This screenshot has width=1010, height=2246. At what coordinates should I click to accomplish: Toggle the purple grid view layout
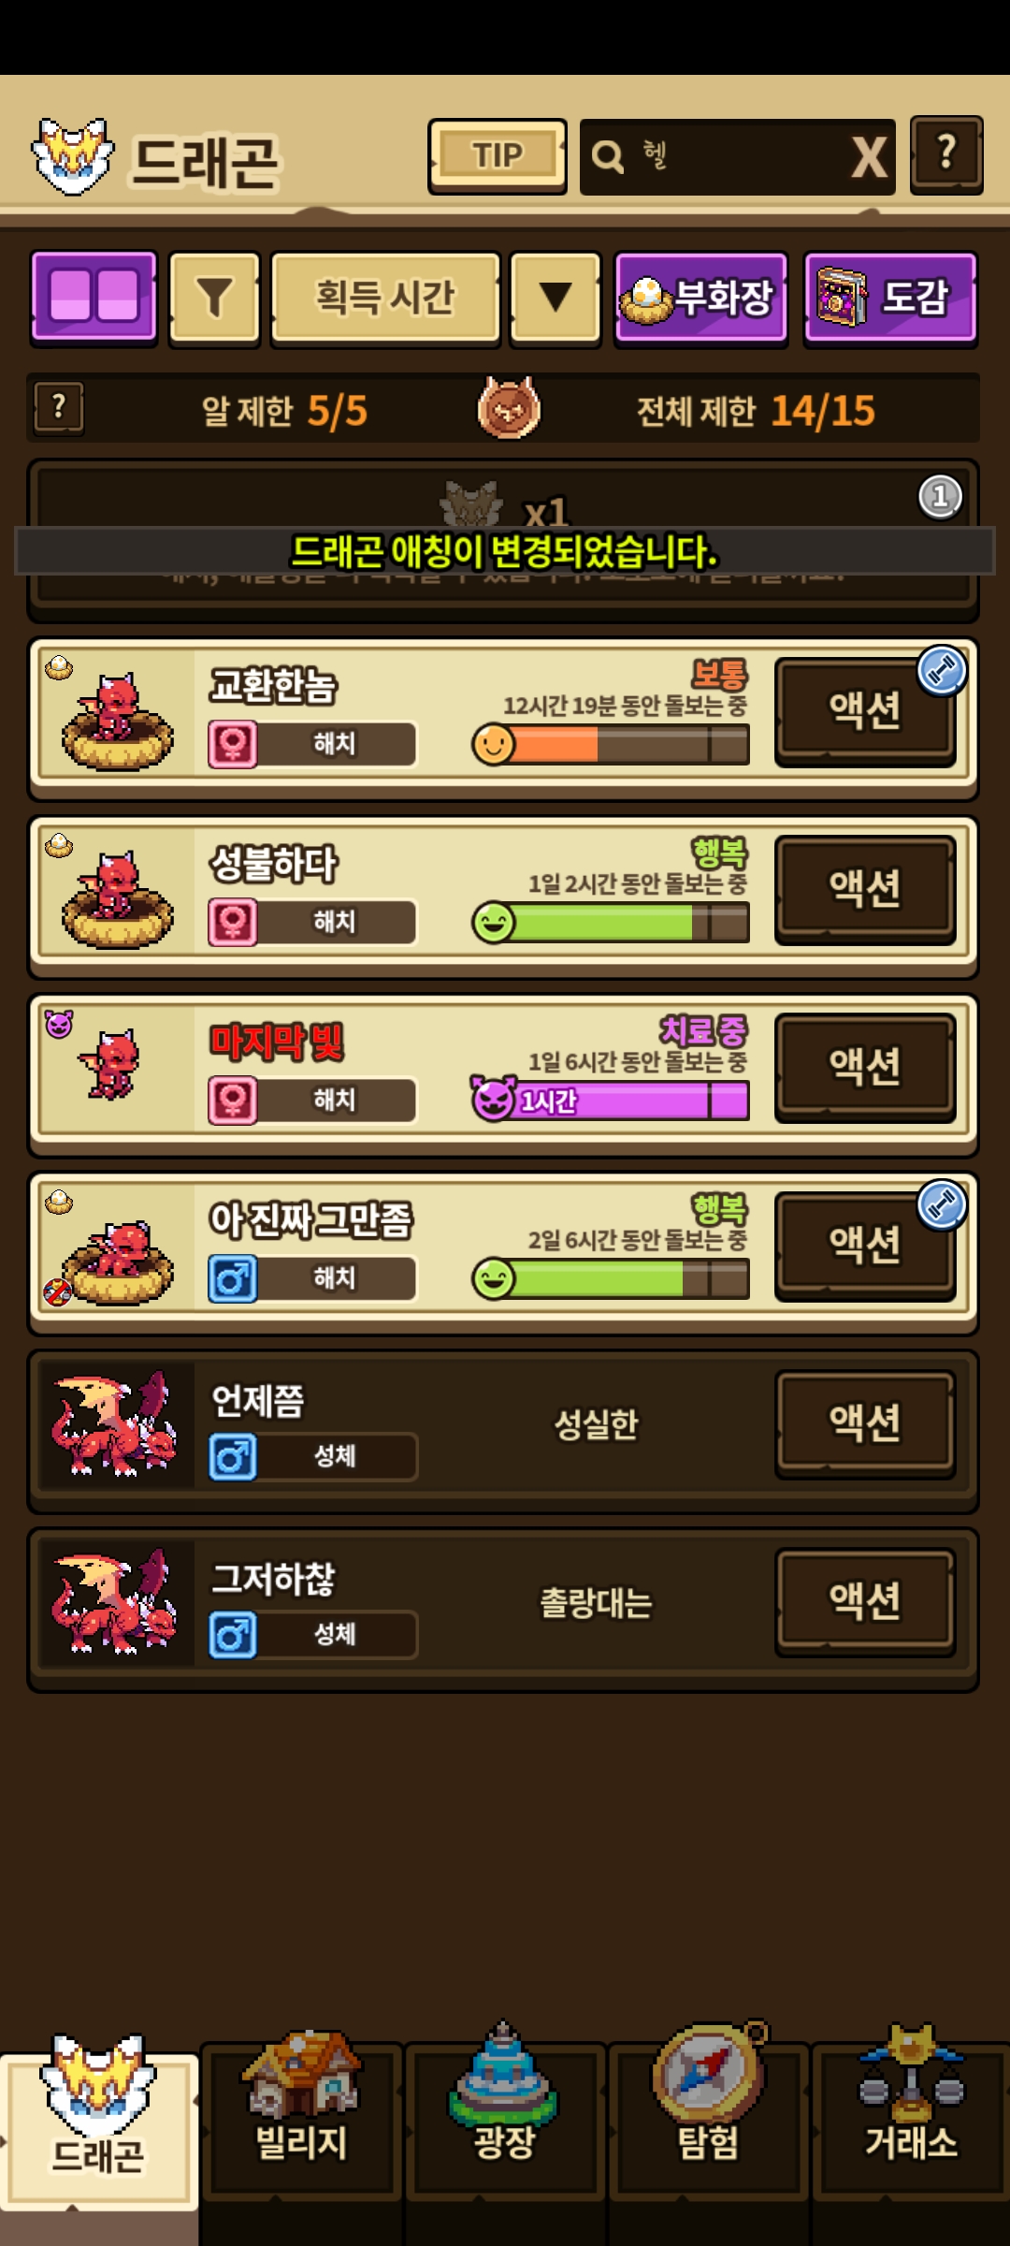(94, 299)
